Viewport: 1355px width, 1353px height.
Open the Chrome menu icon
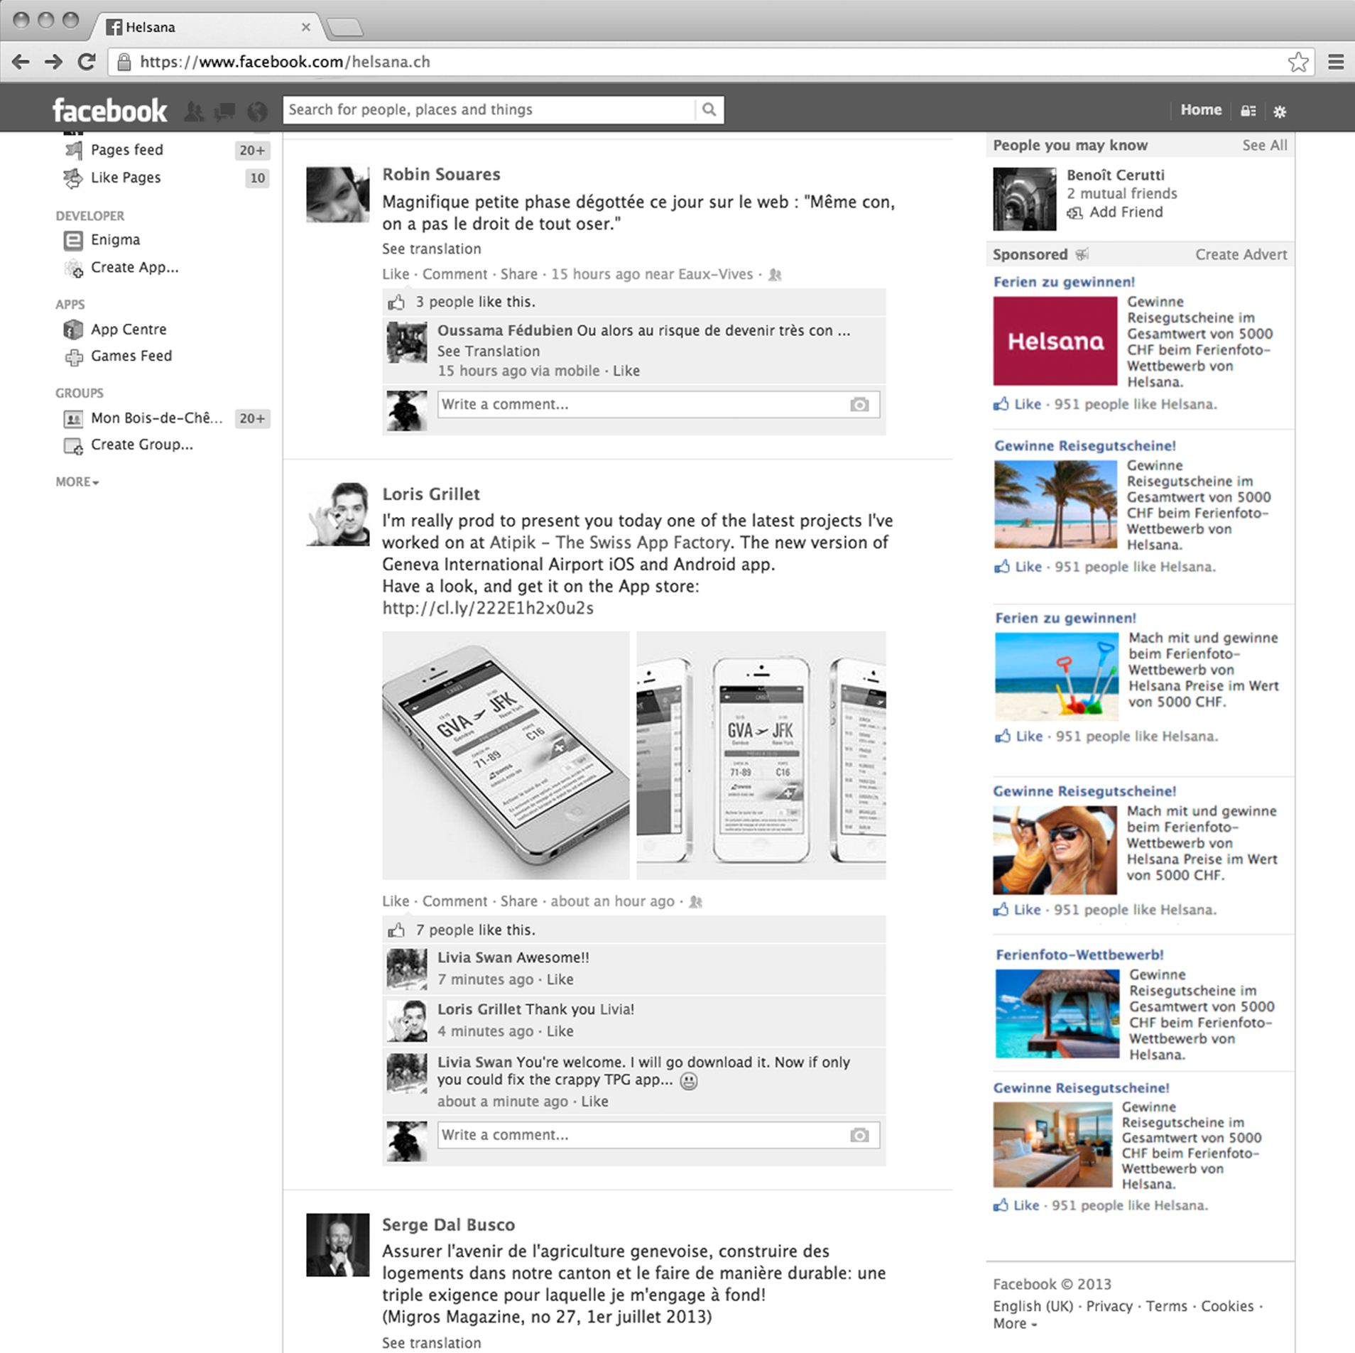[1336, 62]
